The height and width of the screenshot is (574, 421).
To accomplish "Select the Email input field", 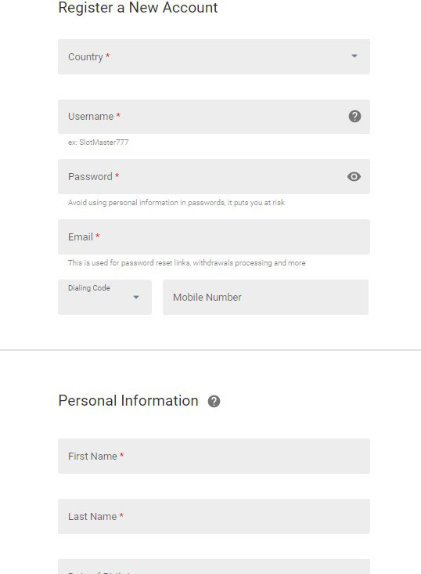I will 214,236.
